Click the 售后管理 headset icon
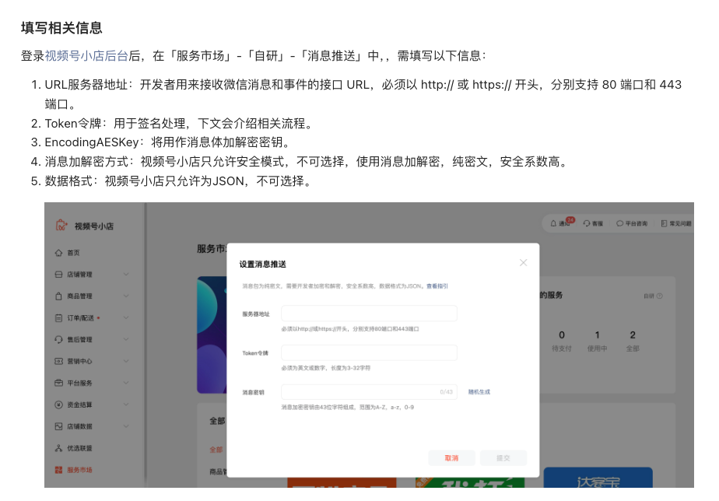 58,339
